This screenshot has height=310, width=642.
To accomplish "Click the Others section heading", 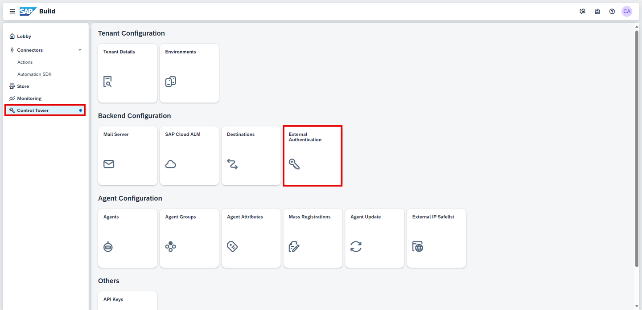I will click(109, 281).
